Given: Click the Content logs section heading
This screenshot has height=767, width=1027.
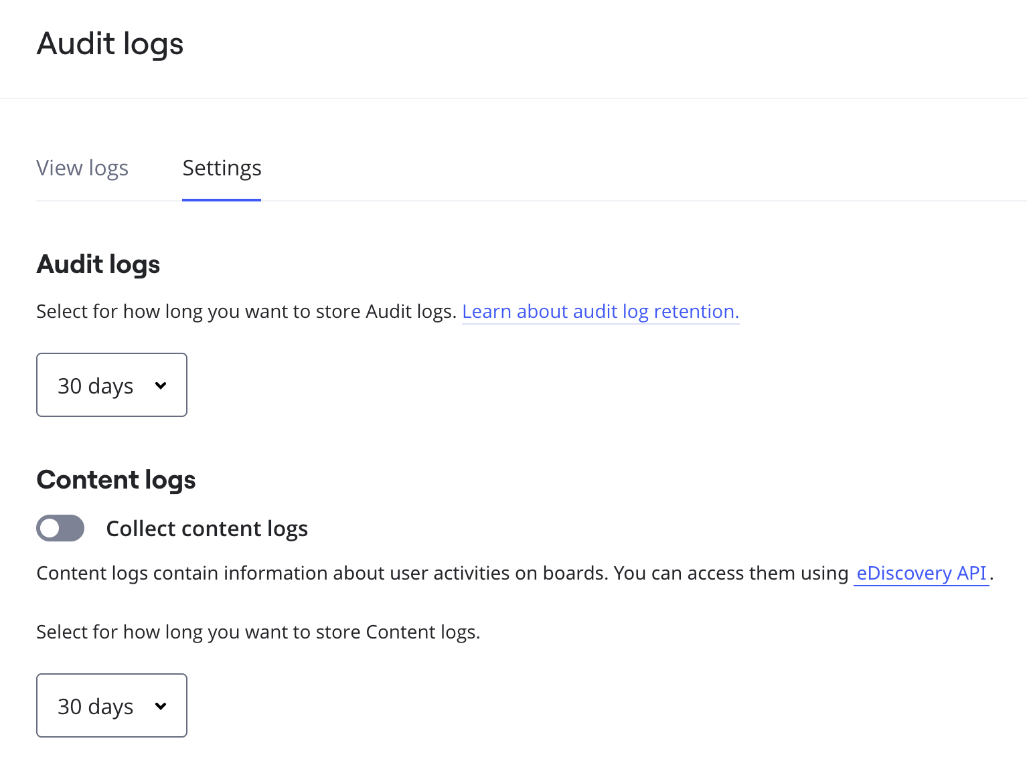Looking at the screenshot, I should coord(116,480).
